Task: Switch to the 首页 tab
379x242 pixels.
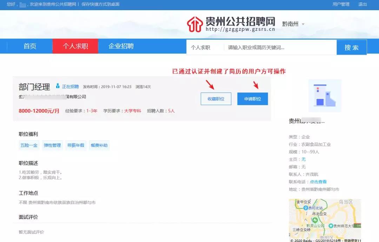Action: tap(29, 46)
